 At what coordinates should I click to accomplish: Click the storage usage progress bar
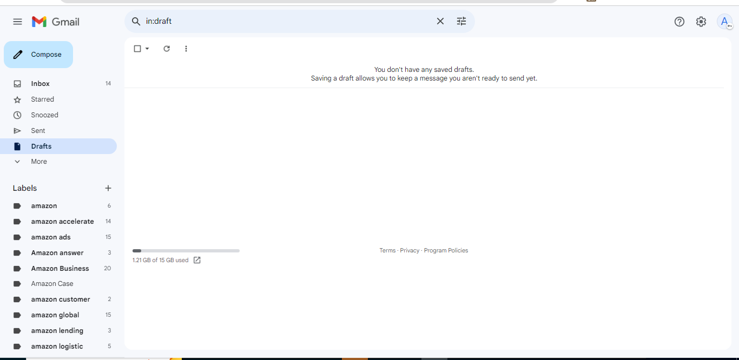186,251
